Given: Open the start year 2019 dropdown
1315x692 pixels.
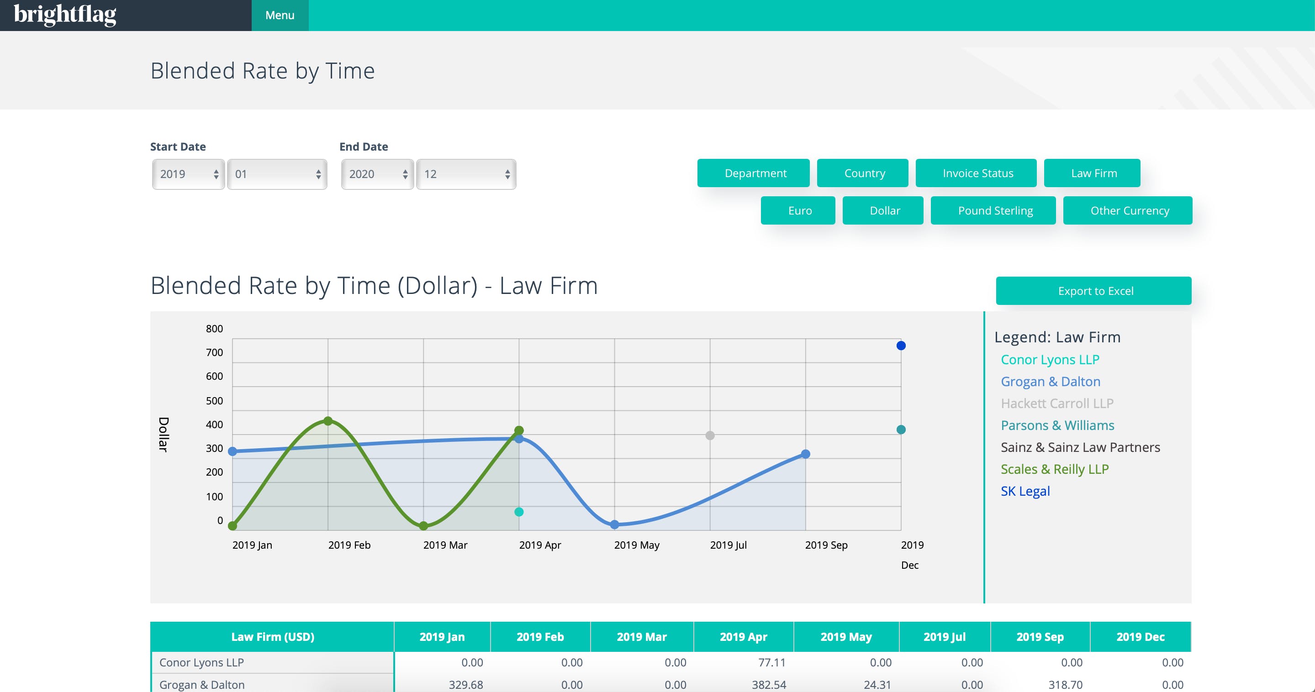Looking at the screenshot, I should pos(188,174).
